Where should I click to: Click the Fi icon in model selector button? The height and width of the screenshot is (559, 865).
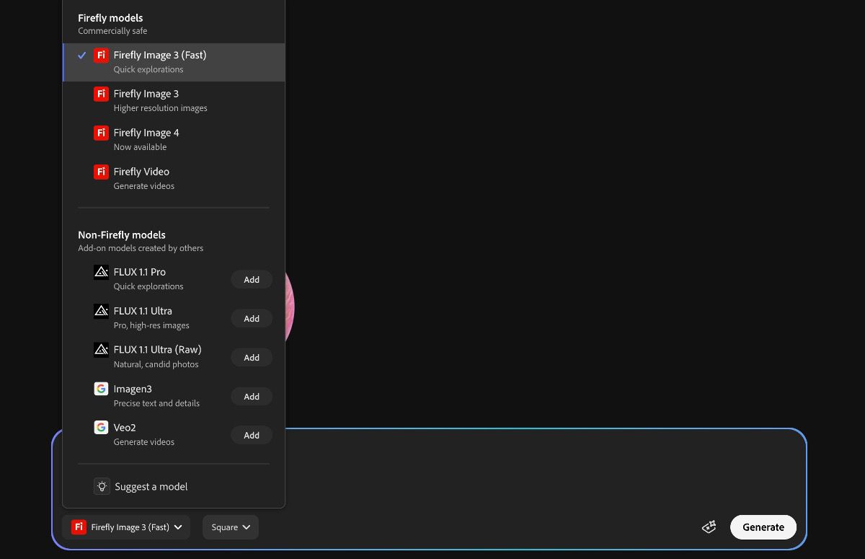coord(79,527)
